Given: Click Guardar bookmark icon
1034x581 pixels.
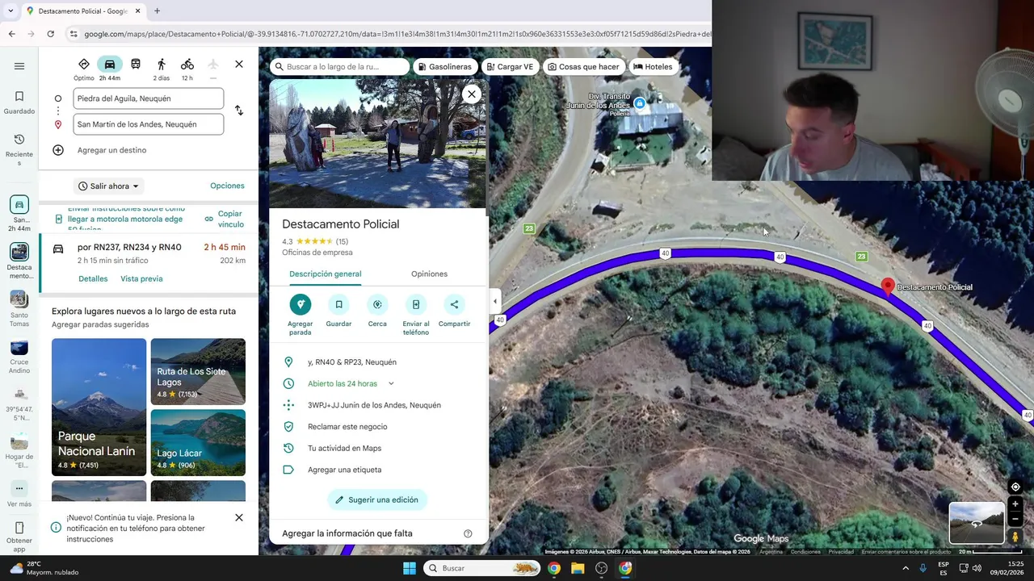Looking at the screenshot, I should (338, 304).
